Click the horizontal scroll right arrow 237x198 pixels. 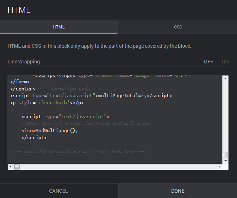click(219, 167)
